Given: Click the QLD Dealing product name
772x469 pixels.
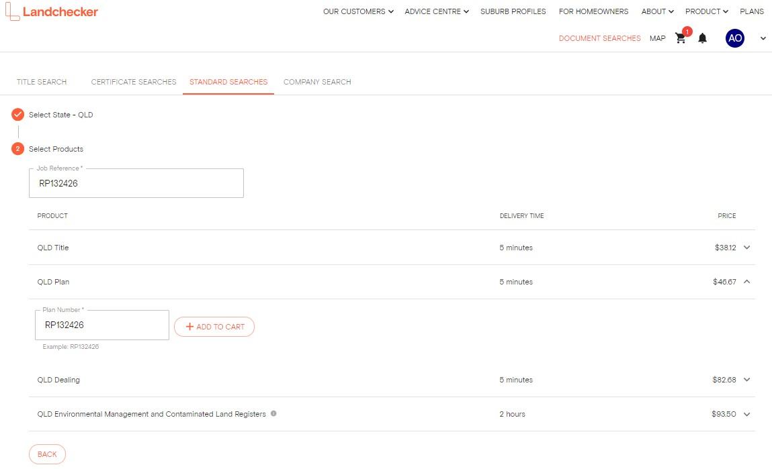Looking at the screenshot, I should (x=58, y=380).
